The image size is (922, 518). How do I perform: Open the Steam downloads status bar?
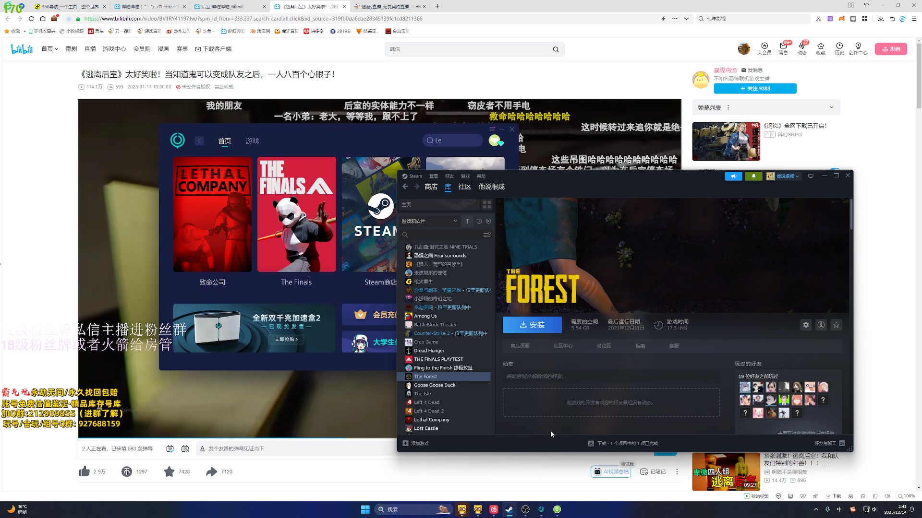pos(623,443)
